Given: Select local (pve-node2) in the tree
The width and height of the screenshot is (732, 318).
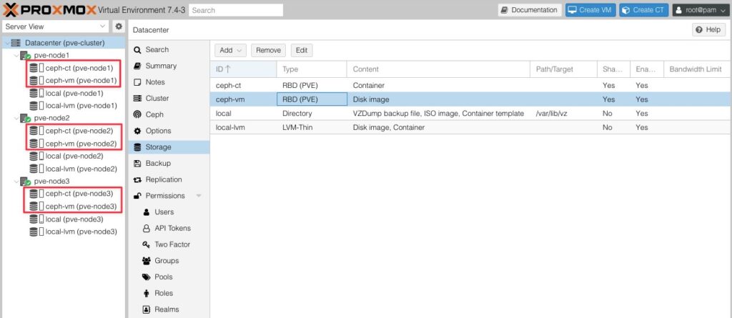Looking at the screenshot, I should [74, 156].
